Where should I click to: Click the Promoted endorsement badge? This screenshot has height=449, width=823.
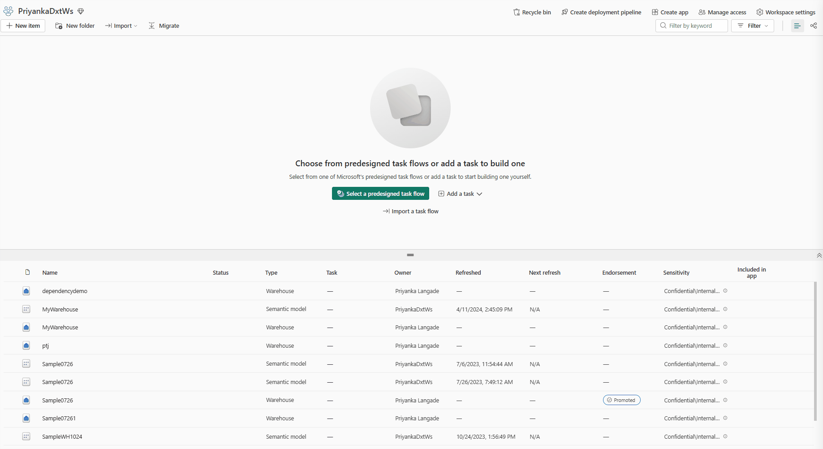621,400
